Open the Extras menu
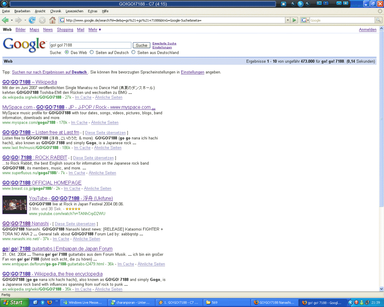 pos(93,11)
